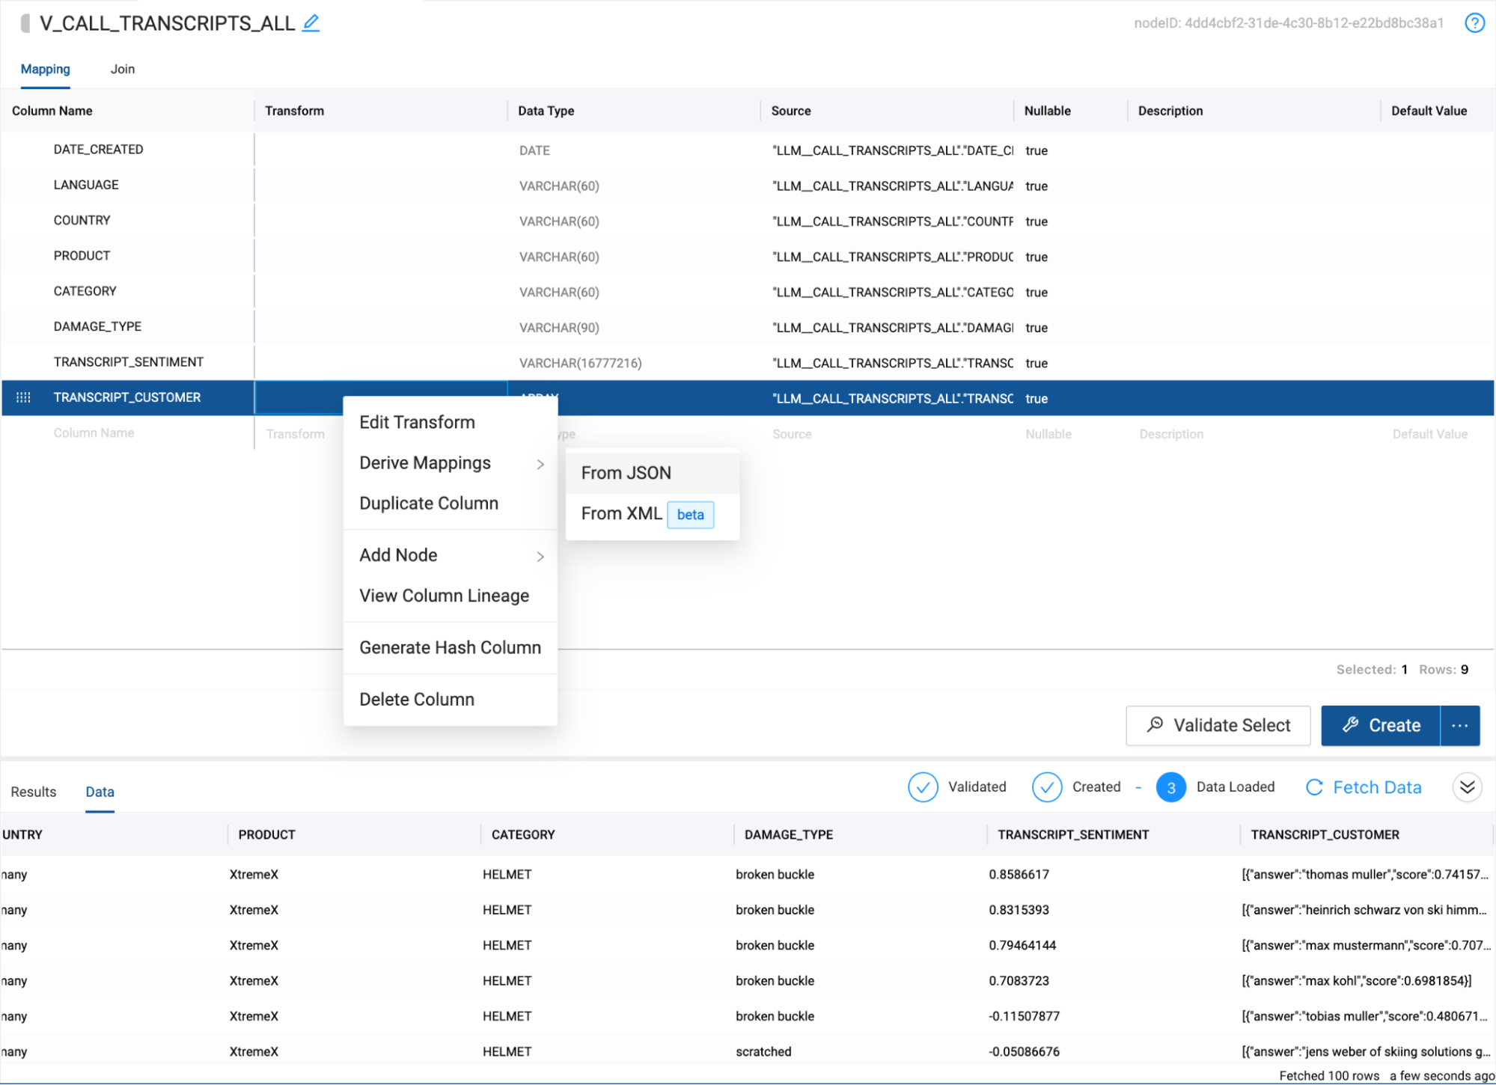
Task: Click the nodeID text at top
Action: tap(1288, 23)
